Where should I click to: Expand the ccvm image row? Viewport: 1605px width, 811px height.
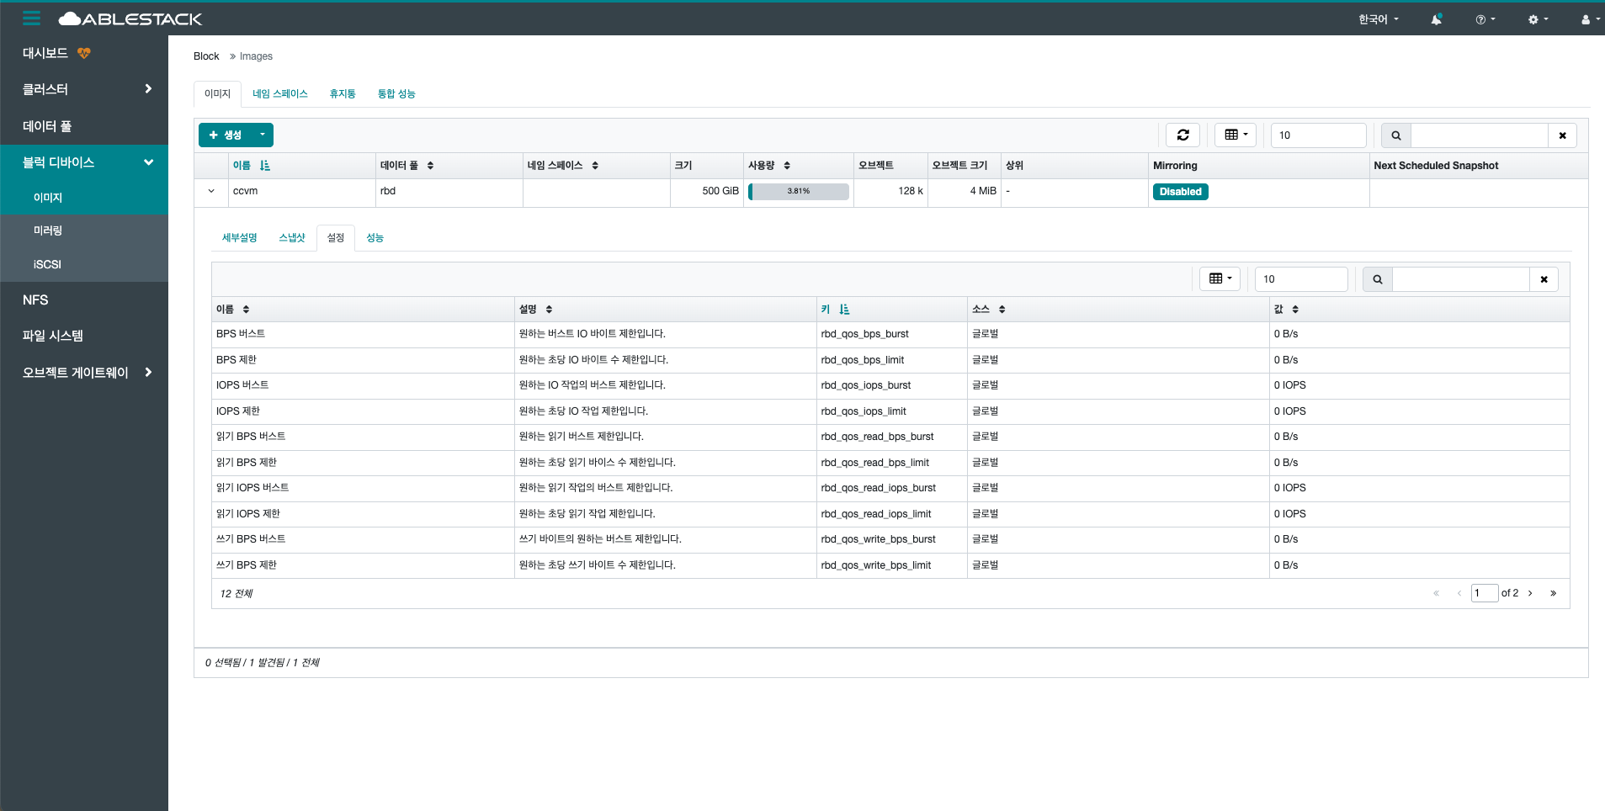point(211,191)
